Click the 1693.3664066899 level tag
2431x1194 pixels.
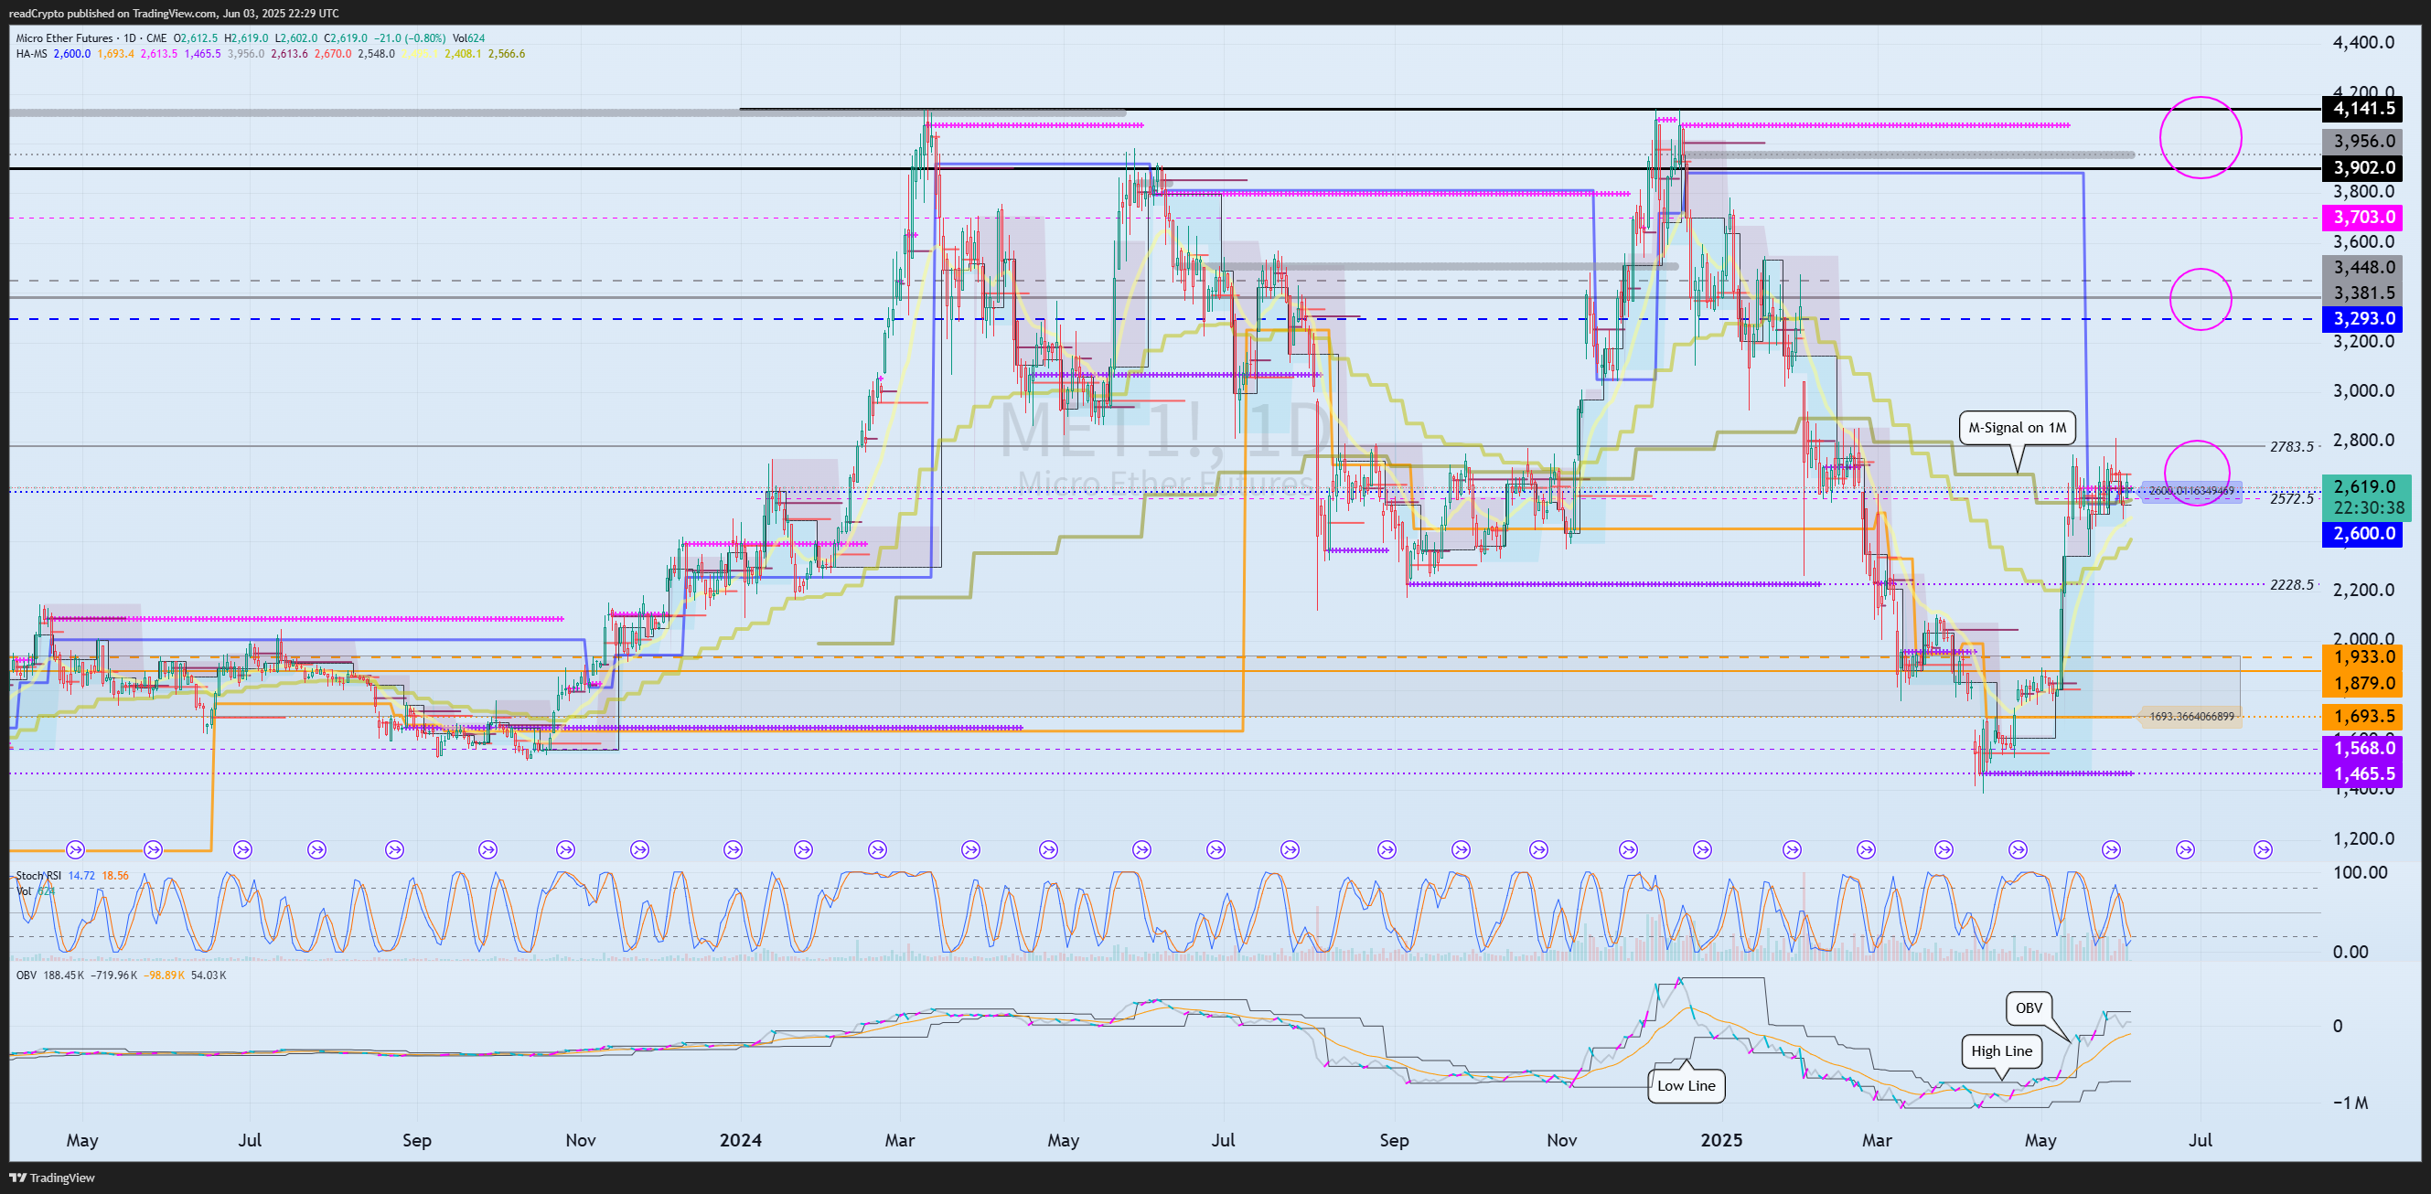[x=2191, y=717]
